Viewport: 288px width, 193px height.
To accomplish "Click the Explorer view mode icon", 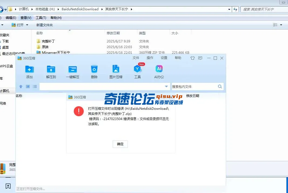I will coord(275,25).
